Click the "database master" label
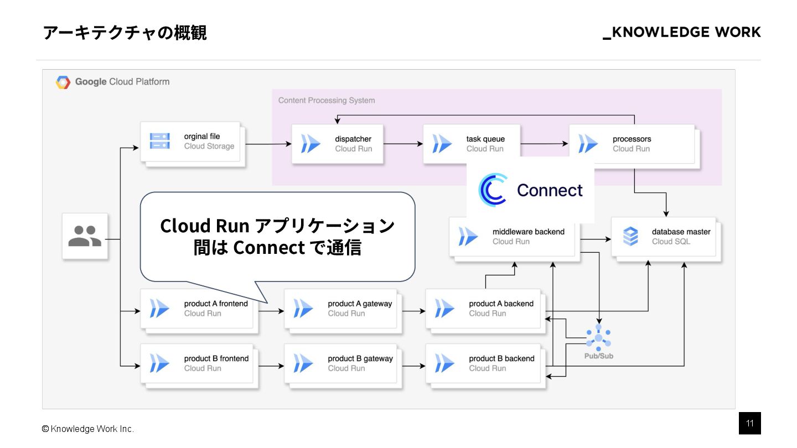Screen dimensions: 797x448 click(x=681, y=232)
